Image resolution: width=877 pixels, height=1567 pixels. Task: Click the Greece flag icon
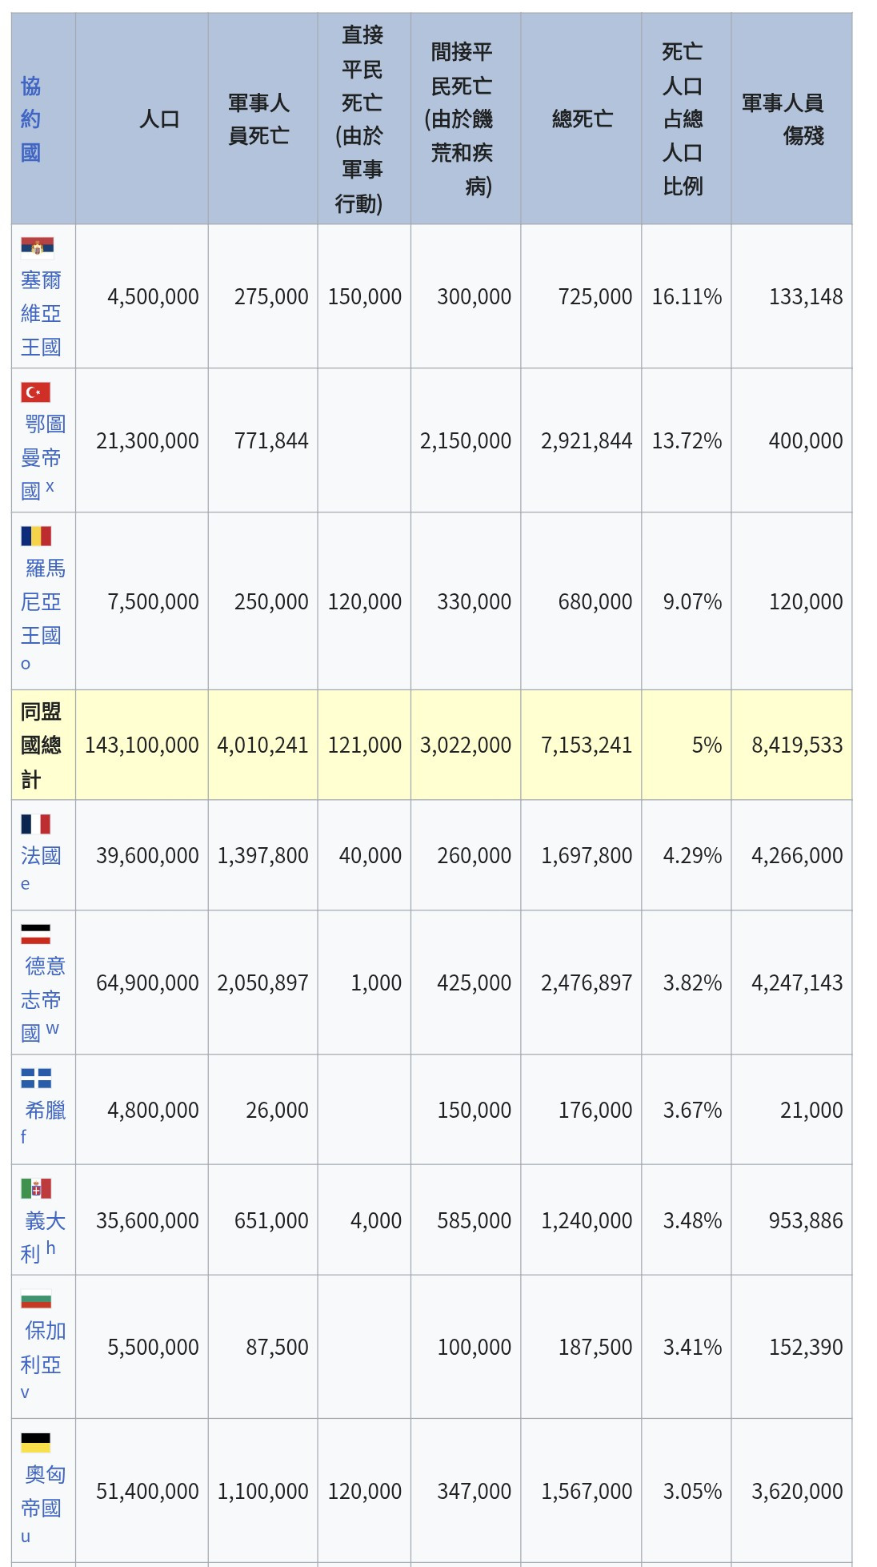(x=36, y=1078)
